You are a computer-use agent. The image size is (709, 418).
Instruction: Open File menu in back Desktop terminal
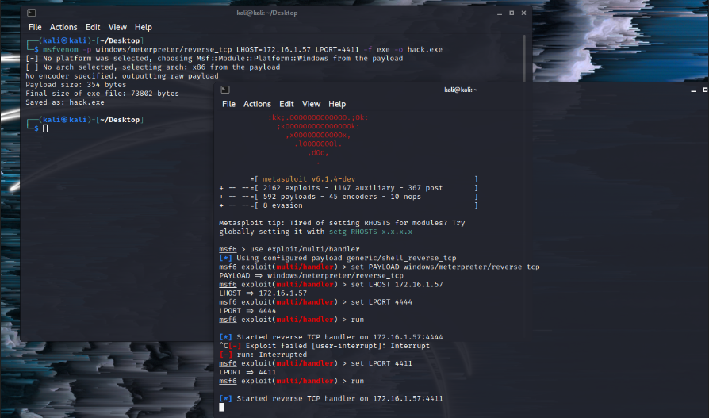[35, 27]
